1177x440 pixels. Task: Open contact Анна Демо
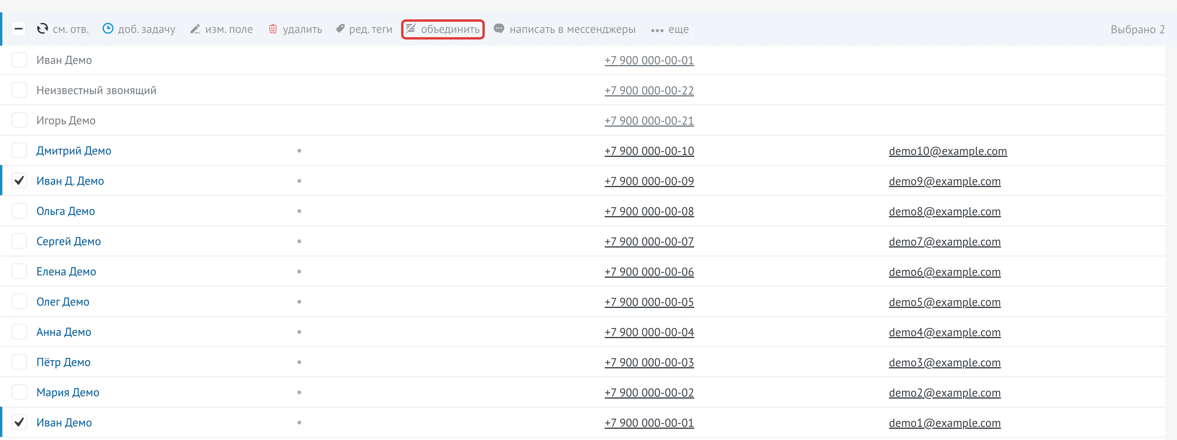[x=63, y=332]
